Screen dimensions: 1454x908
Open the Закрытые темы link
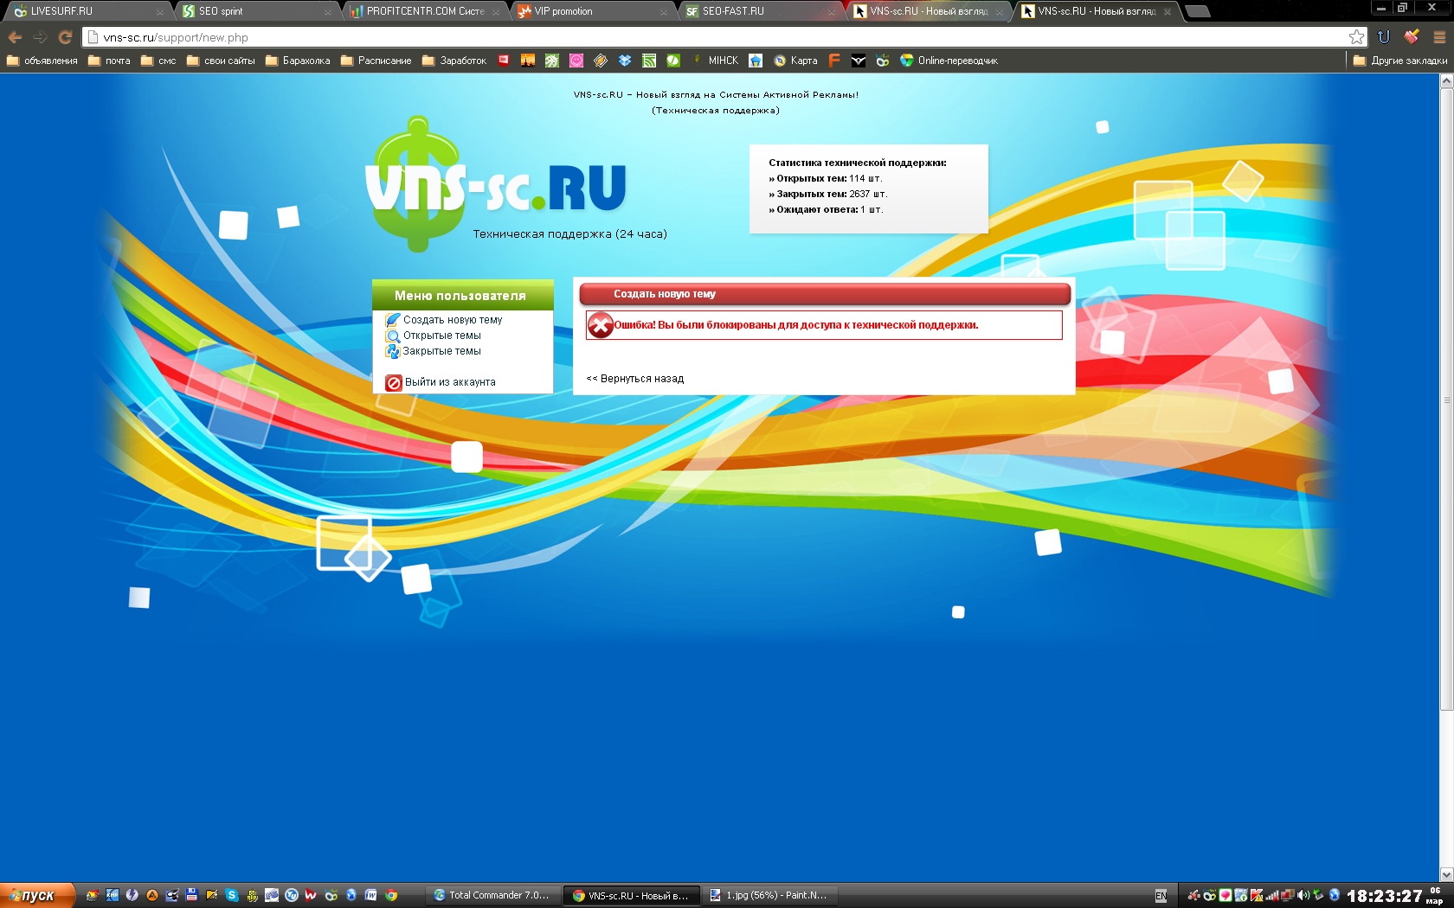441,351
